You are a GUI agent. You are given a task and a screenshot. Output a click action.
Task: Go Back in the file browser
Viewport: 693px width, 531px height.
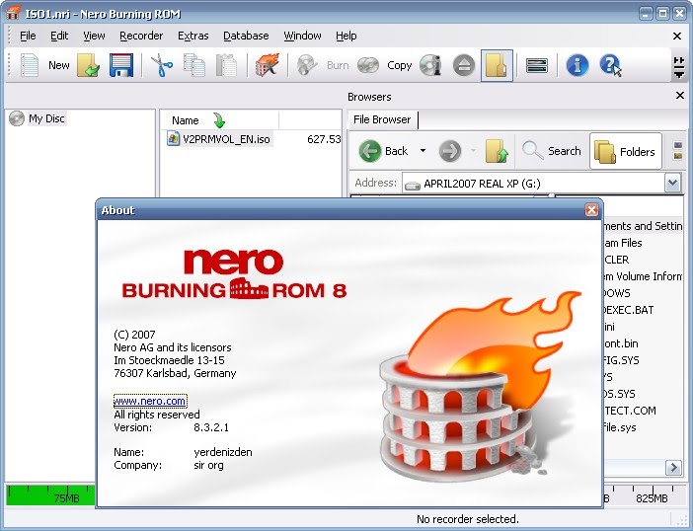pos(383,151)
